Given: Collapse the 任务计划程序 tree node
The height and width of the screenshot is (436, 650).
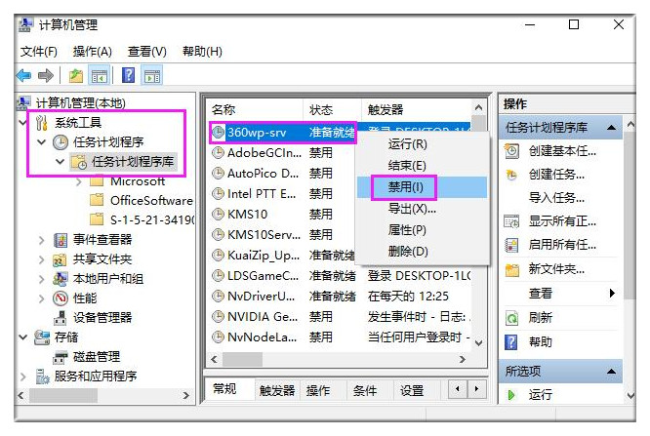Looking at the screenshot, I should pyautogui.click(x=41, y=142).
